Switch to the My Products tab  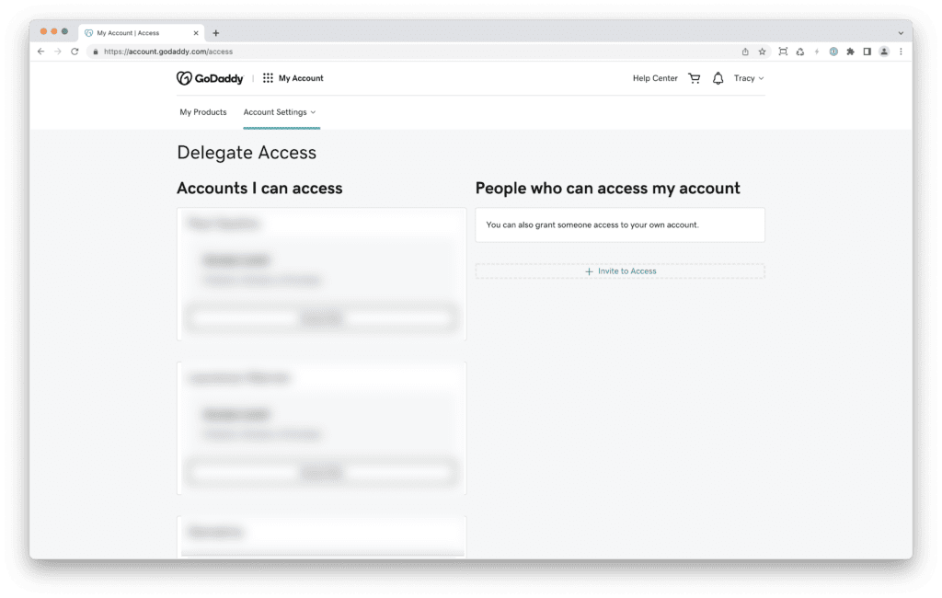[x=203, y=112]
